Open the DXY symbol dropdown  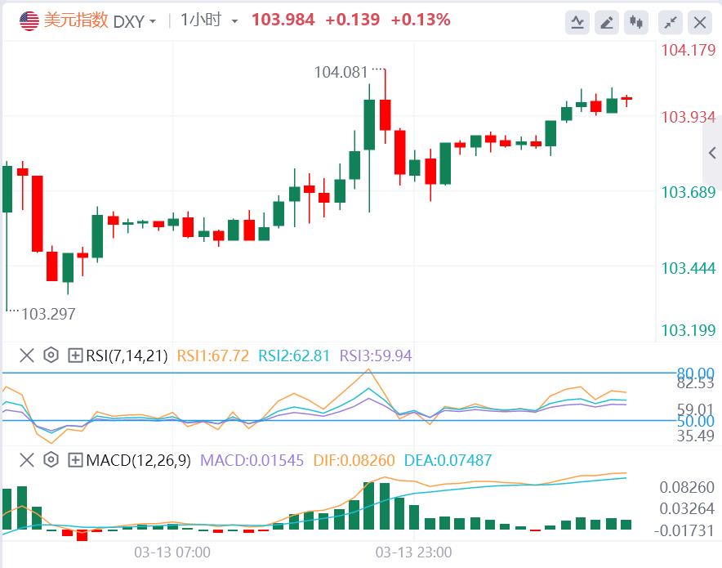click(x=134, y=21)
